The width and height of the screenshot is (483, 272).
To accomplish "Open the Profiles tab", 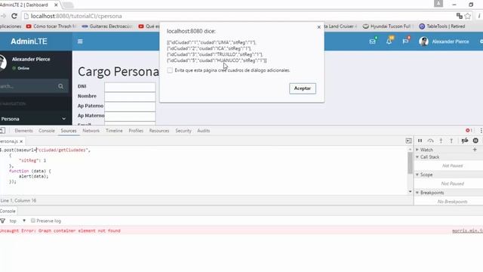I will (x=136, y=131).
